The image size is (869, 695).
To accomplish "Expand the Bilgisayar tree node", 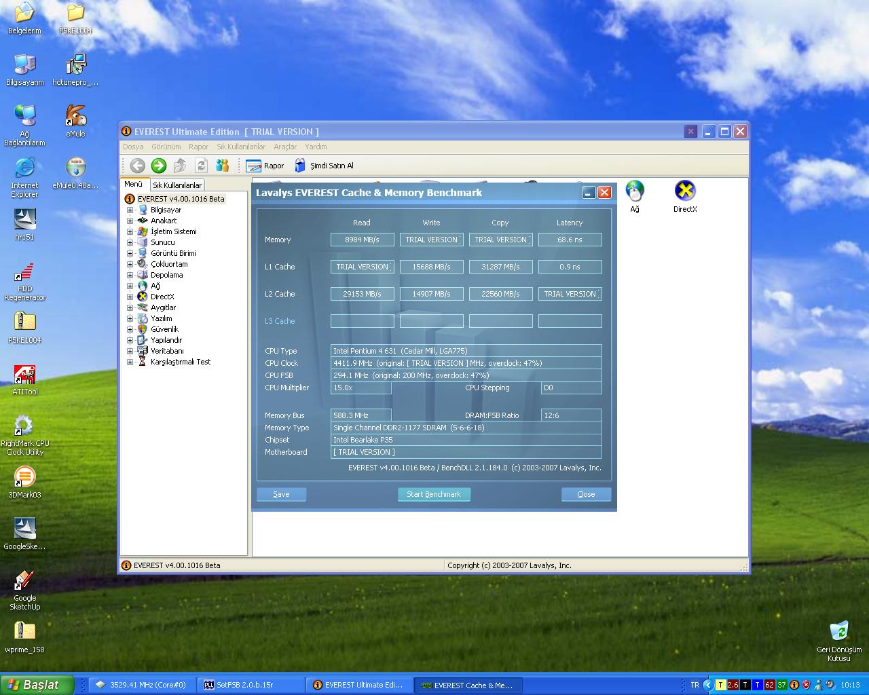I will point(130,210).
